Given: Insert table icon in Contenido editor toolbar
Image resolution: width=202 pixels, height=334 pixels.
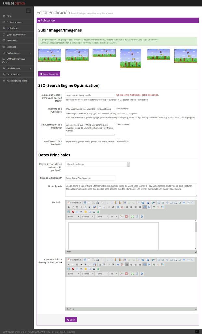Looking at the screenshot, I should 77,212.
